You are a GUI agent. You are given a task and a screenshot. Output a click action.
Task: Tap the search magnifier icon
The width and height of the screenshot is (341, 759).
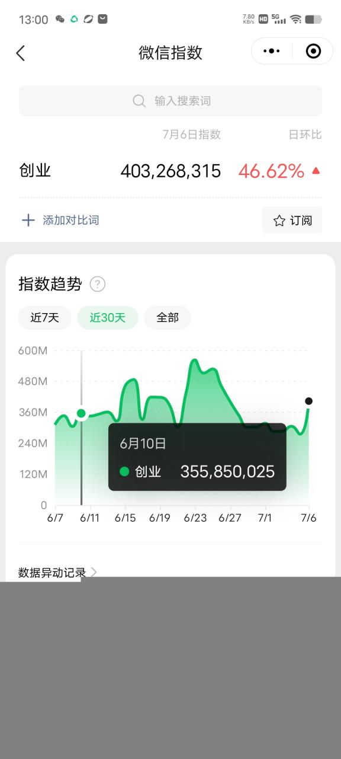139,101
